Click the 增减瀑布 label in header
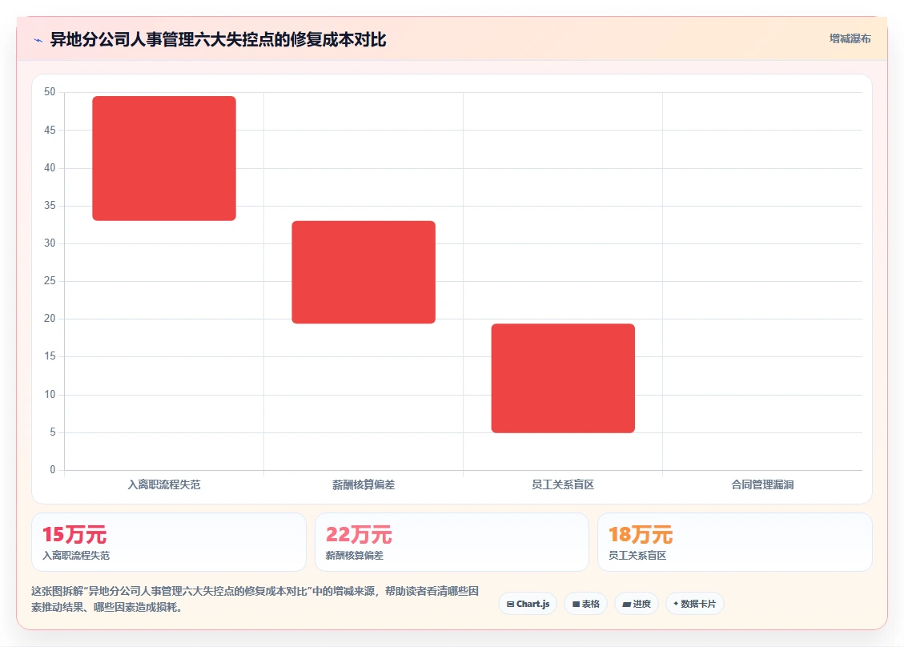Viewport: 904px width, 647px height. pyautogui.click(x=850, y=38)
